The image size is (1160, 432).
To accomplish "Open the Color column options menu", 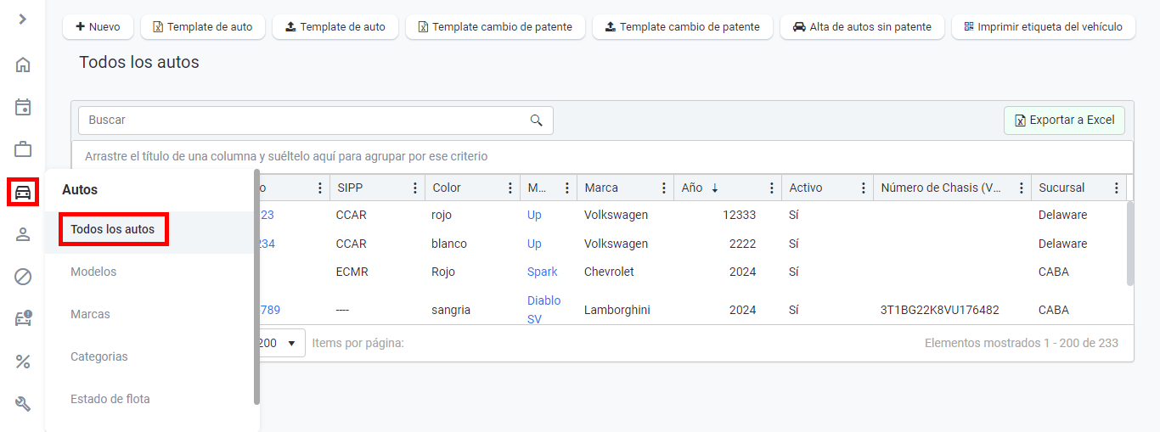I will point(510,188).
